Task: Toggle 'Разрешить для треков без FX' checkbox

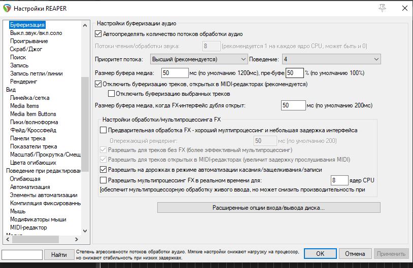Action: tap(104, 150)
